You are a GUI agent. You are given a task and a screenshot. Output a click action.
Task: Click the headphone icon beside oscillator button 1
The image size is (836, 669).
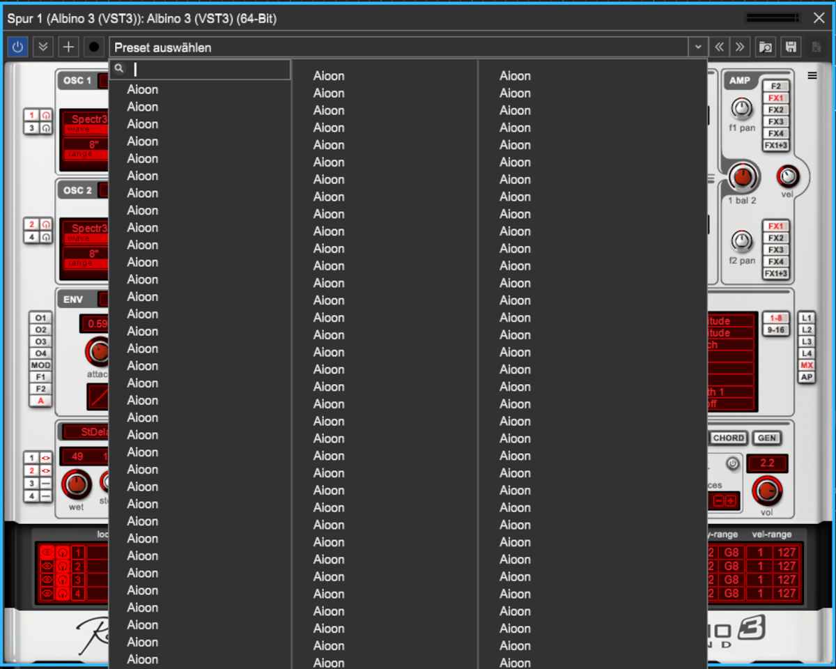46,115
